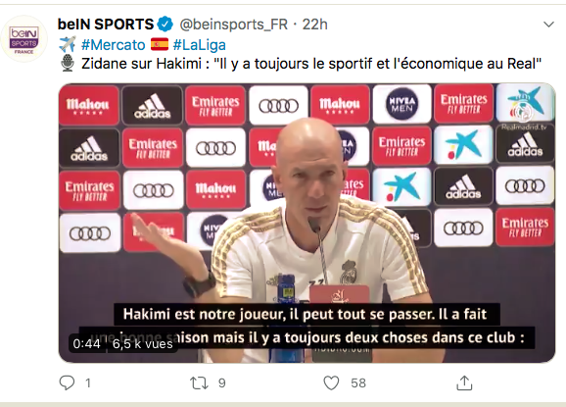Open the @beinsports_FR handle
This screenshot has width=566, height=407.
coord(233,25)
